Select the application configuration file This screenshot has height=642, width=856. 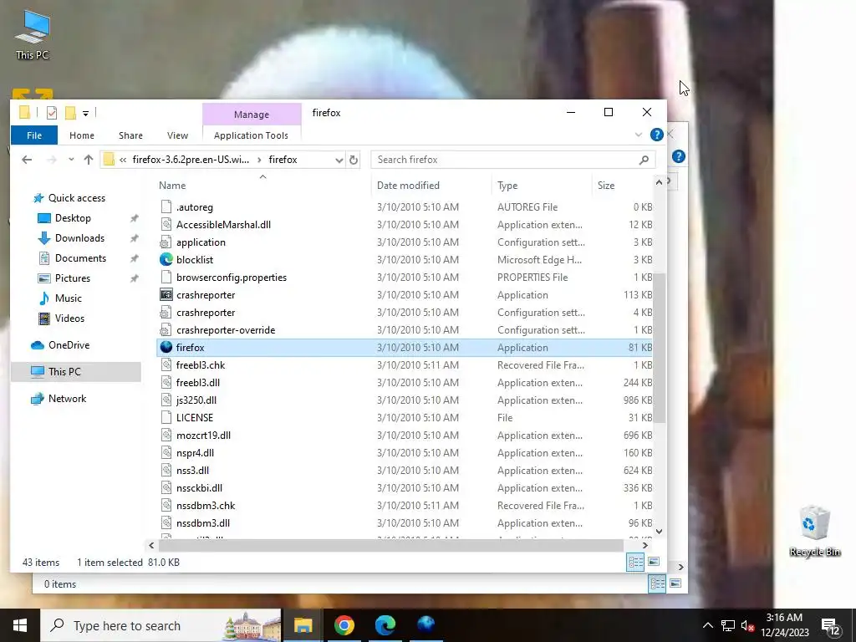pyautogui.click(x=404, y=242)
